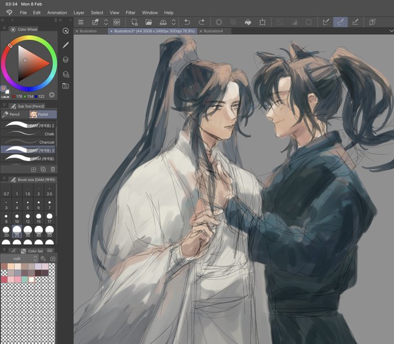Duplicate the selected sub tool
The height and width of the screenshot is (344, 394).
click(43, 170)
